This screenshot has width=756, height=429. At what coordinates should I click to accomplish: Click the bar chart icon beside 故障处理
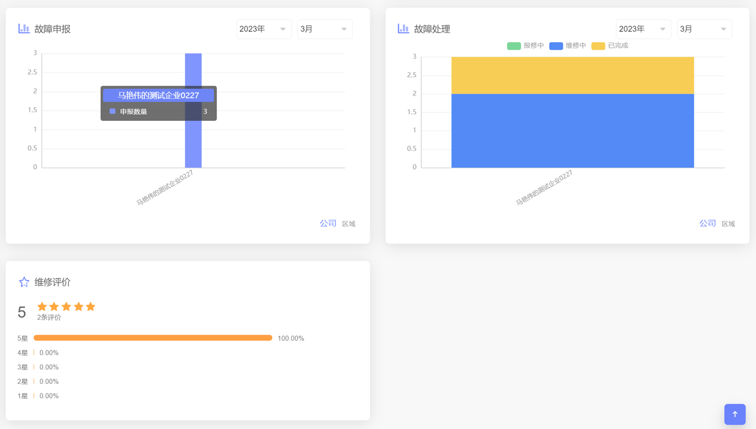[403, 28]
